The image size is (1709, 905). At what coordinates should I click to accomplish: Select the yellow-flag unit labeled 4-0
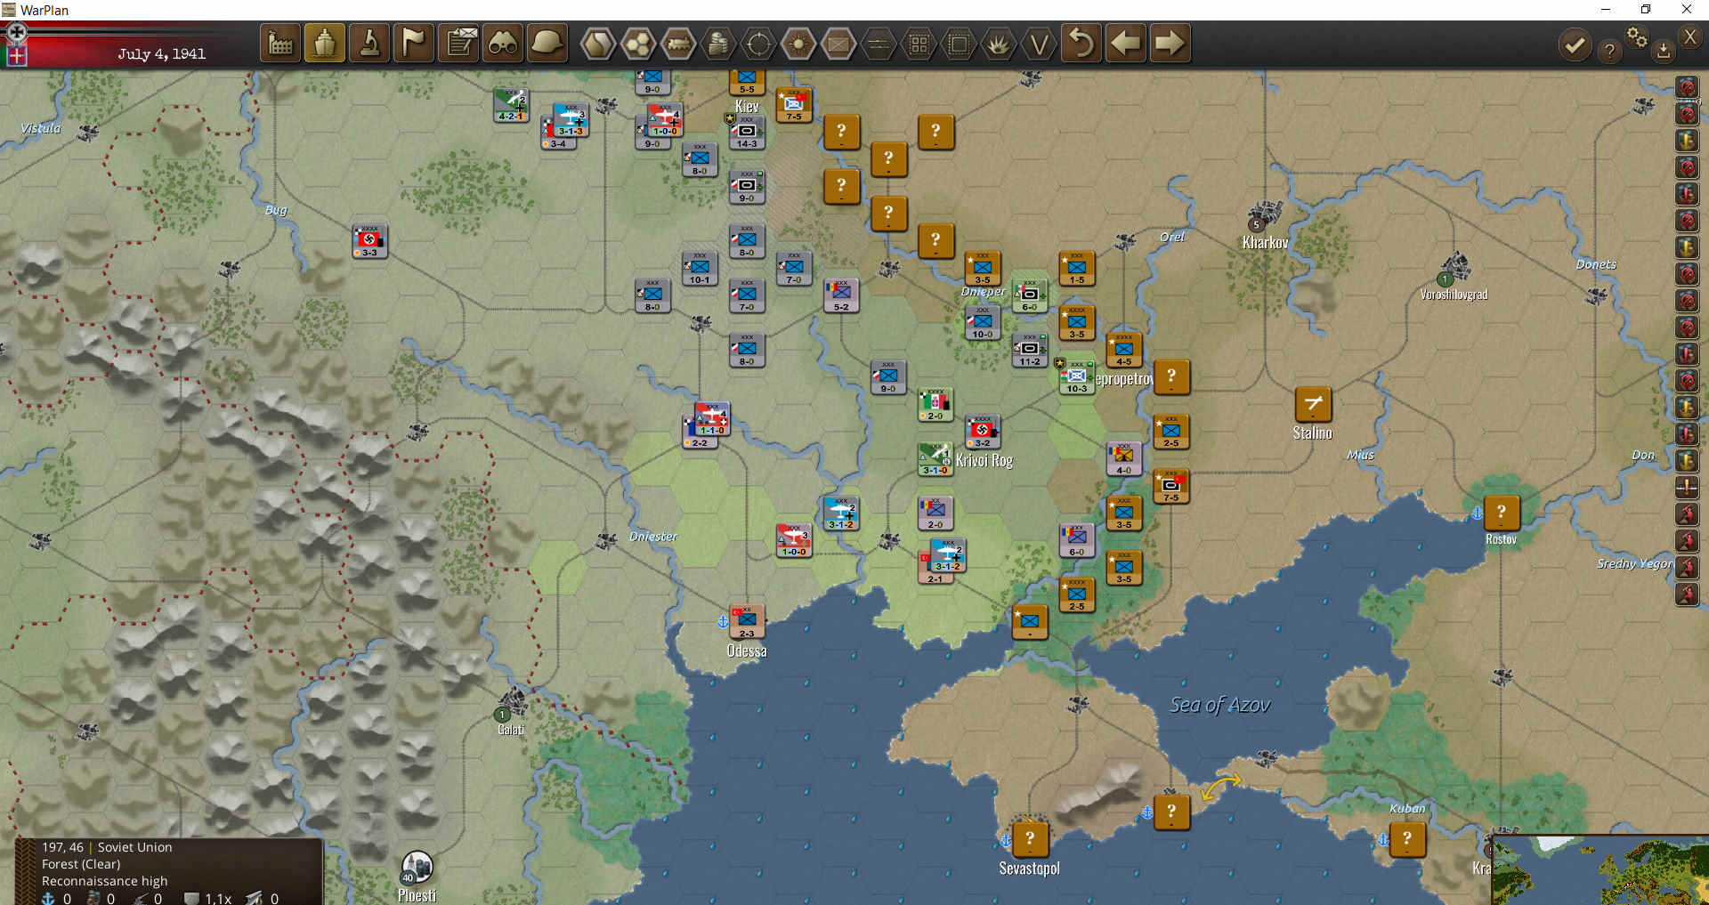click(1124, 459)
